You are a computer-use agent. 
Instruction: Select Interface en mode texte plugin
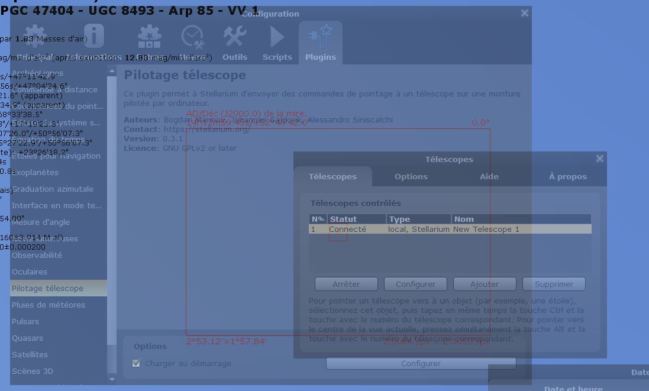pyautogui.click(x=59, y=206)
